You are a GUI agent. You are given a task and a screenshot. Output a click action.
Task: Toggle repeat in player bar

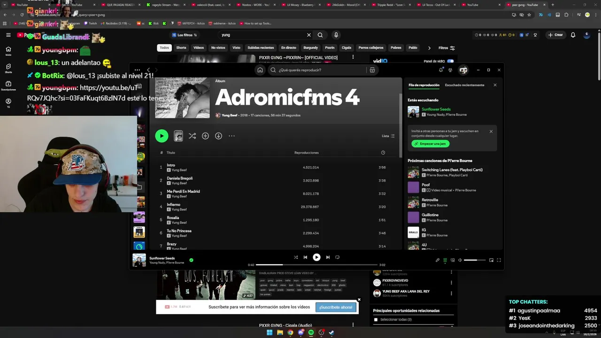pos(337,257)
